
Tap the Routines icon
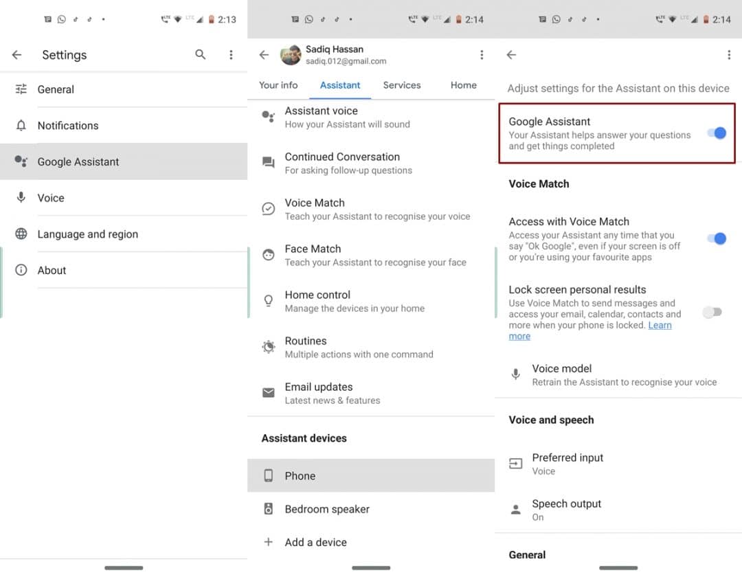pos(269,347)
